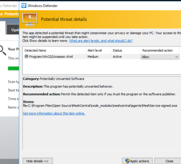Click the threat severity icon beside Program:Win32/Uwasson.A!ml

tap(26, 56)
